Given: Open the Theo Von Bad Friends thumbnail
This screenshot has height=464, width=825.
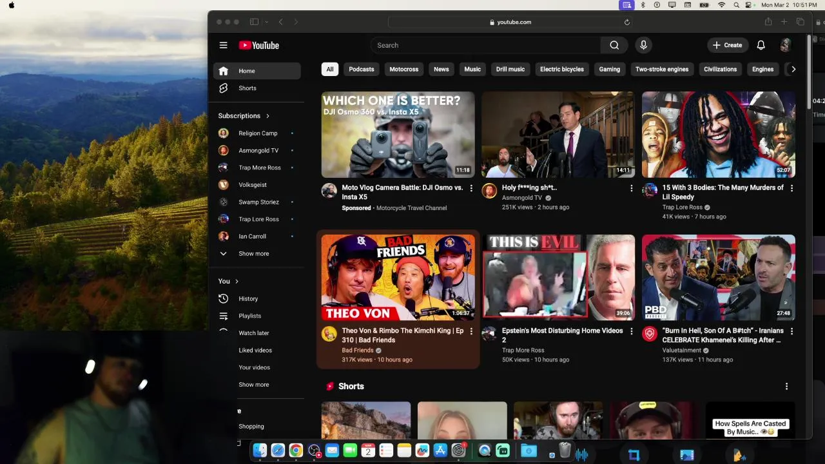Looking at the screenshot, I should tap(398, 278).
